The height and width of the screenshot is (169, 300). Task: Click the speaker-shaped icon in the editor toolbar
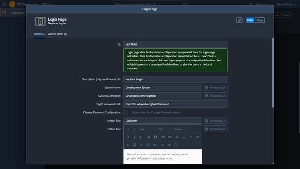(127, 145)
